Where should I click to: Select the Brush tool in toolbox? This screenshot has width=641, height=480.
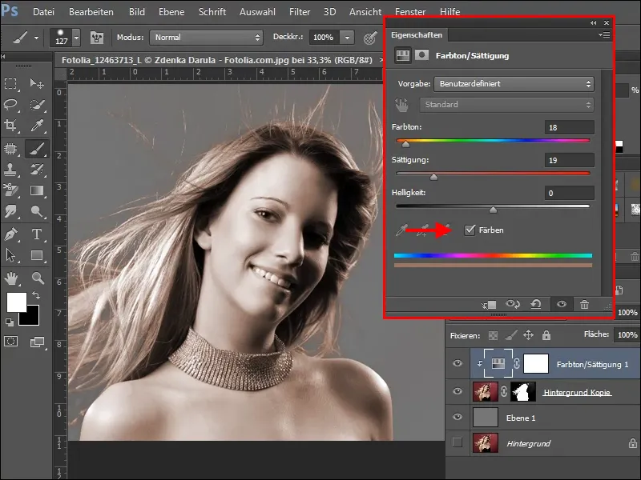click(37, 149)
